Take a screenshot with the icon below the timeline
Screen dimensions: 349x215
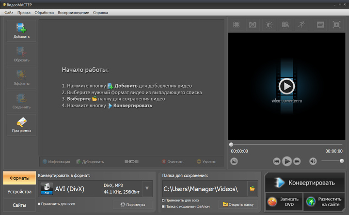coord(234,161)
